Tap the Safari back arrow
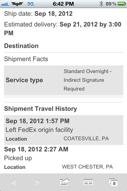The width and height of the screenshot is (127, 191). coord(13,182)
